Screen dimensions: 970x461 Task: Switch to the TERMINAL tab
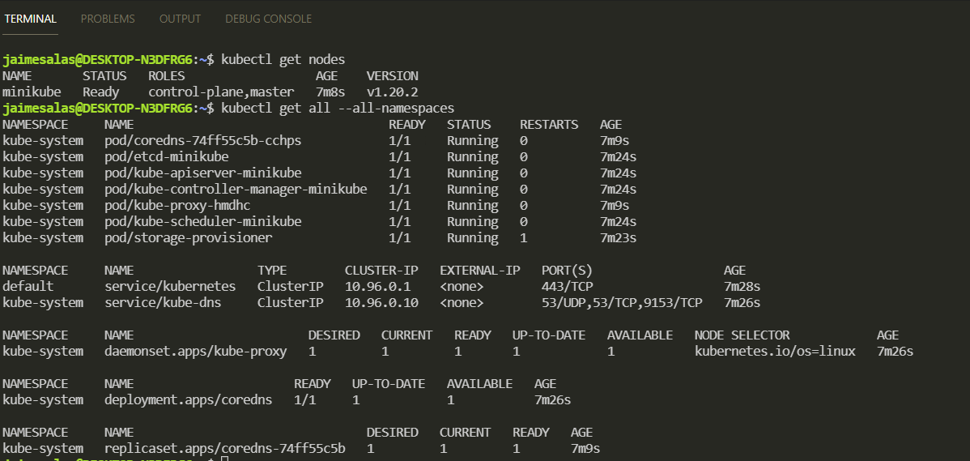30,19
